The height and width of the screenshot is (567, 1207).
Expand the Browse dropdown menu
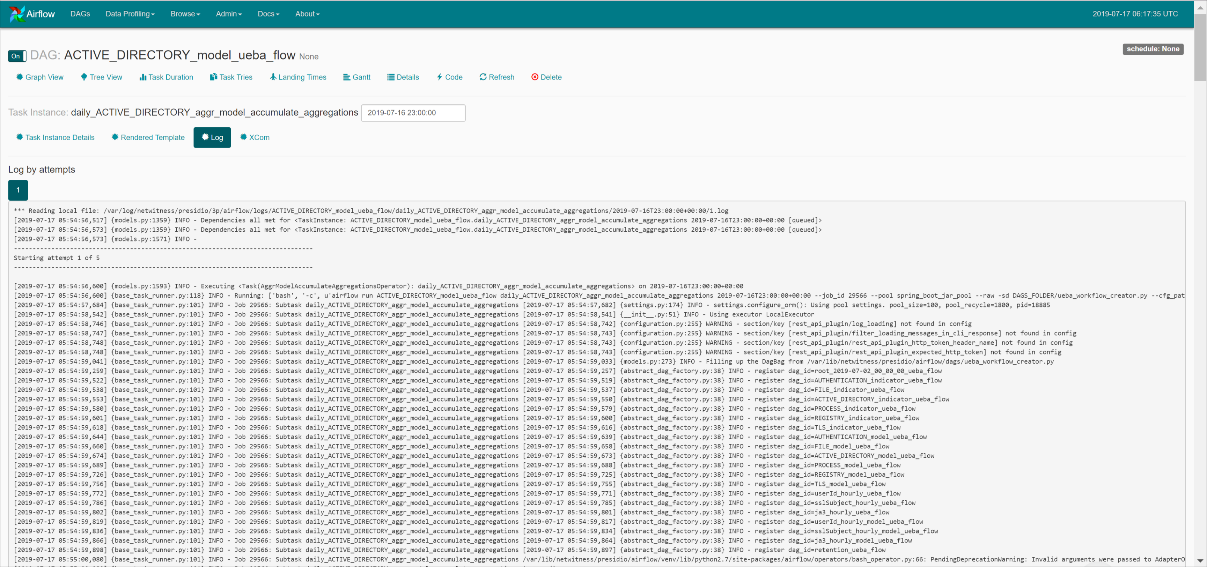point(185,14)
